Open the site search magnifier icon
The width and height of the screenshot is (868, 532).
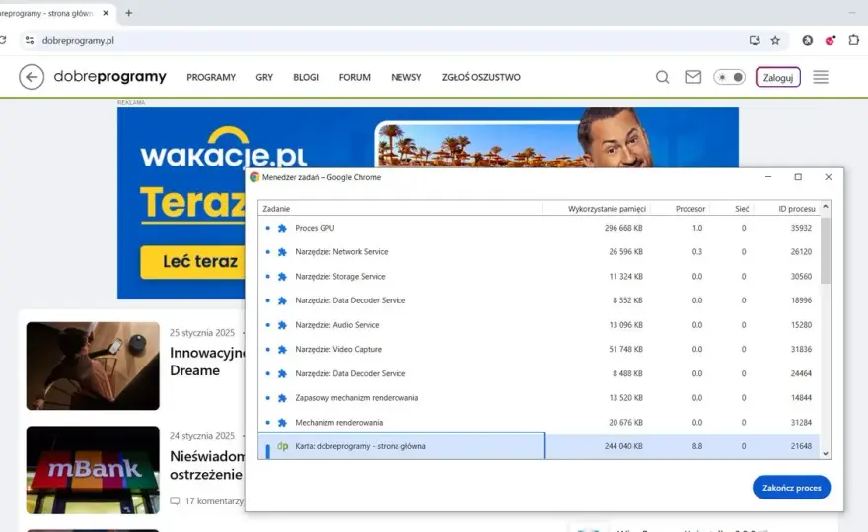click(x=662, y=77)
